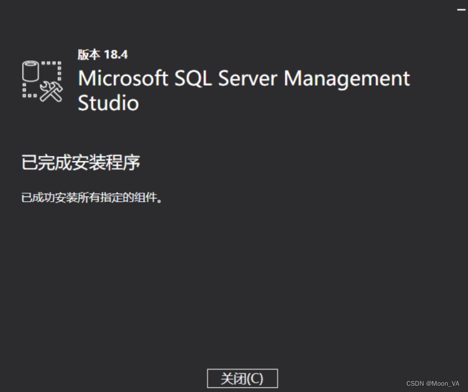Click the @Moon_VA author watermark
The width and height of the screenshot is (468, 392).
pyautogui.click(x=443, y=384)
